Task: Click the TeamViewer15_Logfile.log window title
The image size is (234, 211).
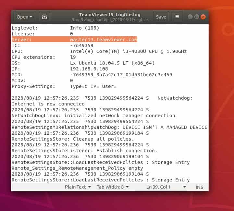Action: pos(110,15)
